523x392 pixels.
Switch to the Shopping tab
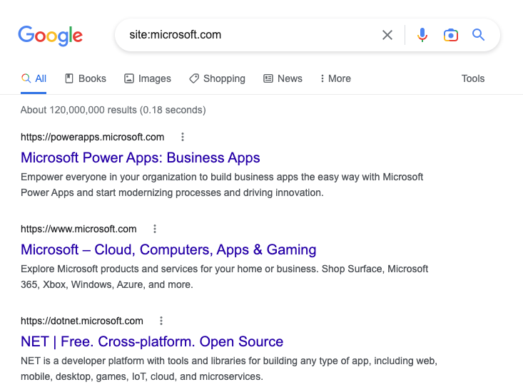[217, 78]
